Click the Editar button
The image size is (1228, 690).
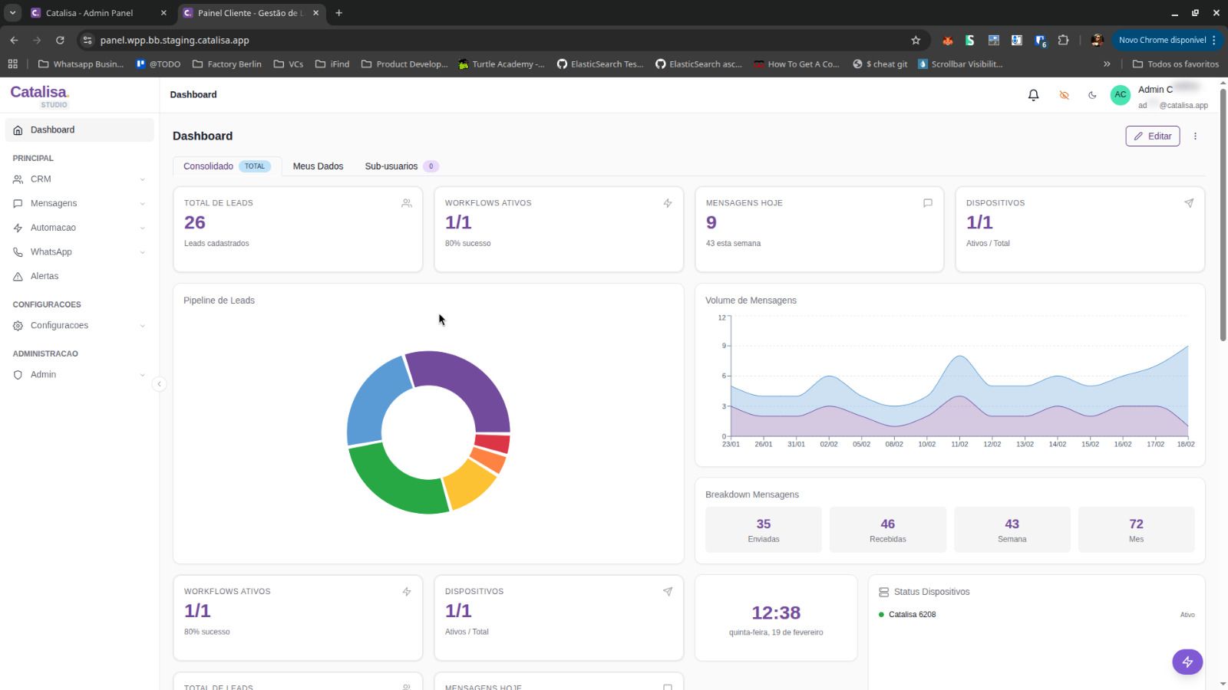click(x=1152, y=136)
